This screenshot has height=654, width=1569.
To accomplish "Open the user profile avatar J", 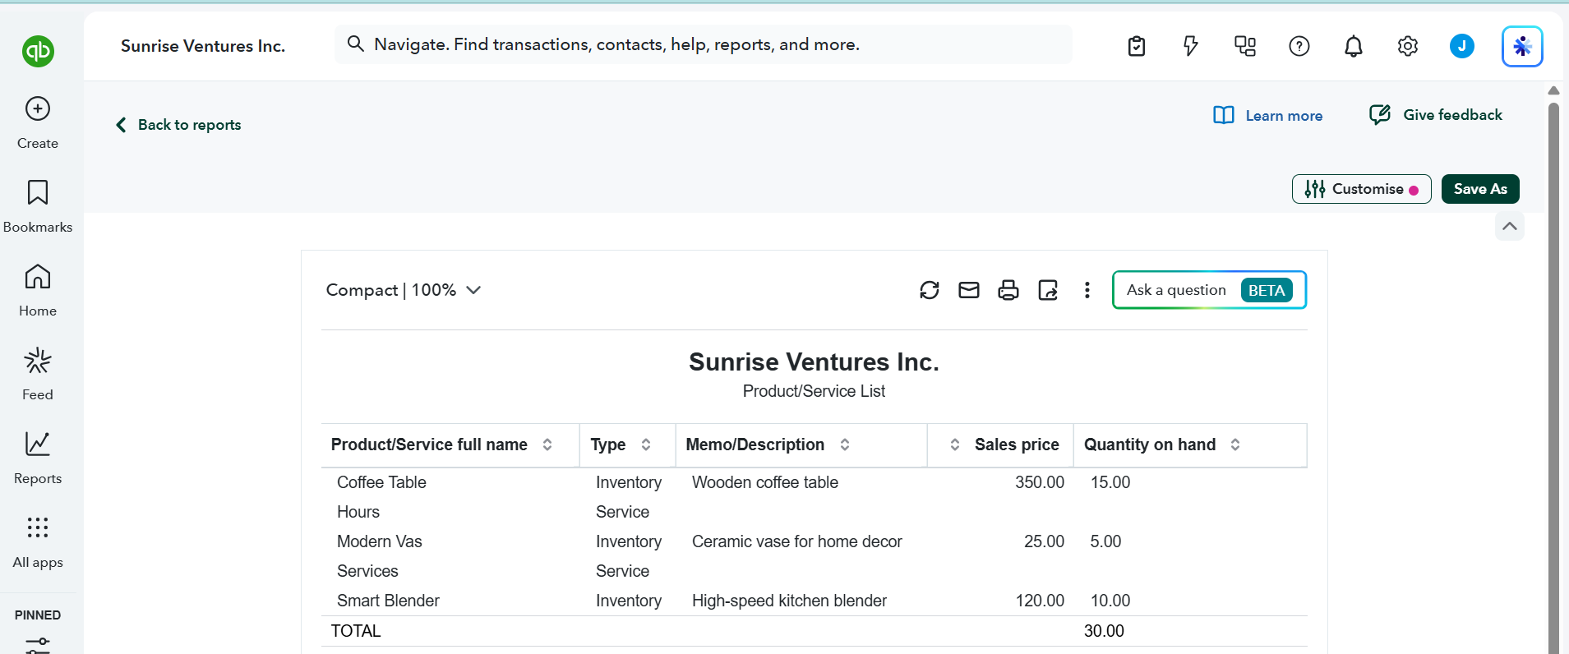I will pos(1462,46).
